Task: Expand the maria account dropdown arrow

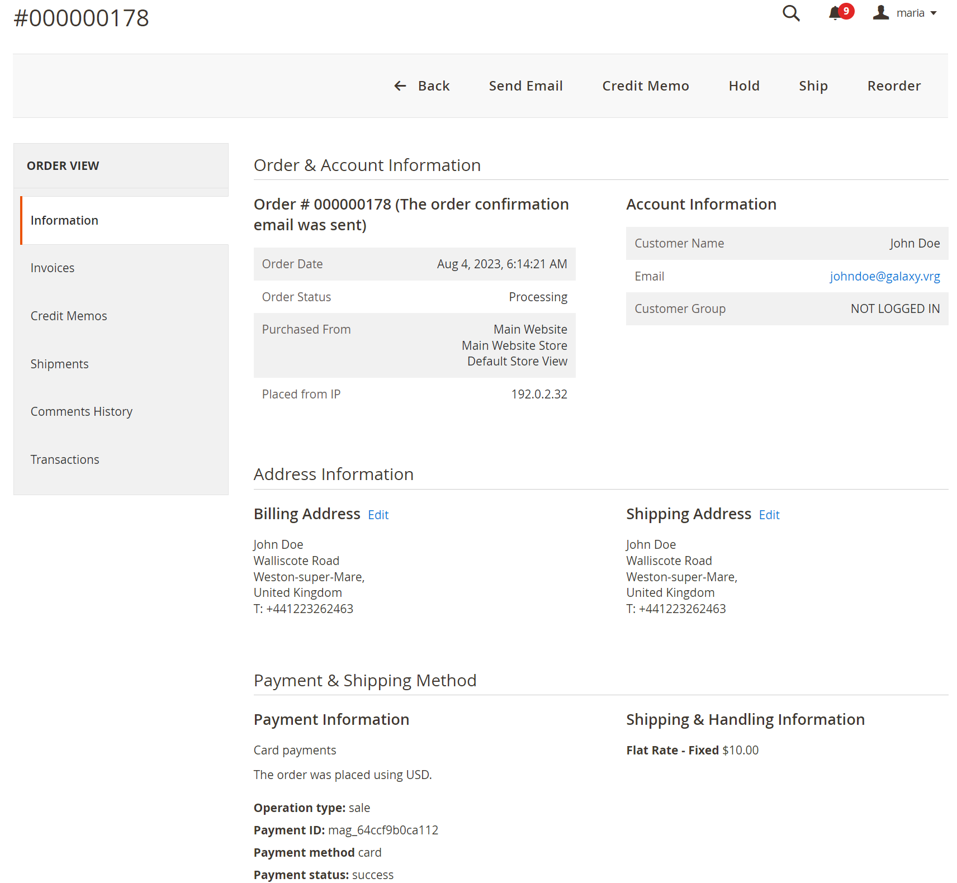Action: (934, 13)
